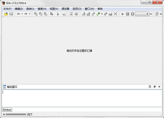Maximize the IDA window
The width and height of the screenshot is (164, 118).
(150, 2)
